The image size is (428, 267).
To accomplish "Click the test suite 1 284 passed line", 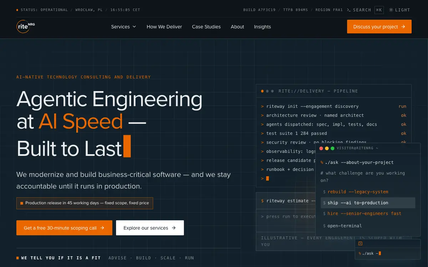I will pyautogui.click(x=333, y=133).
